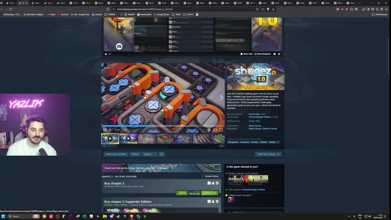Open a new browser tab
Screen dimensions: 391x220
click(x=360, y=3)
